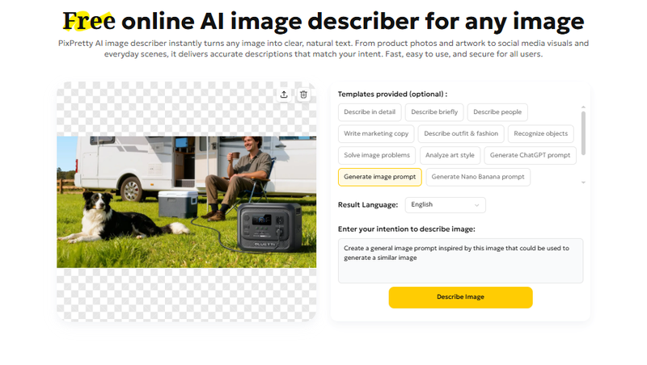Select the Generate Nano Banana prompt template
647x365 pixels.
click(478, 177)
